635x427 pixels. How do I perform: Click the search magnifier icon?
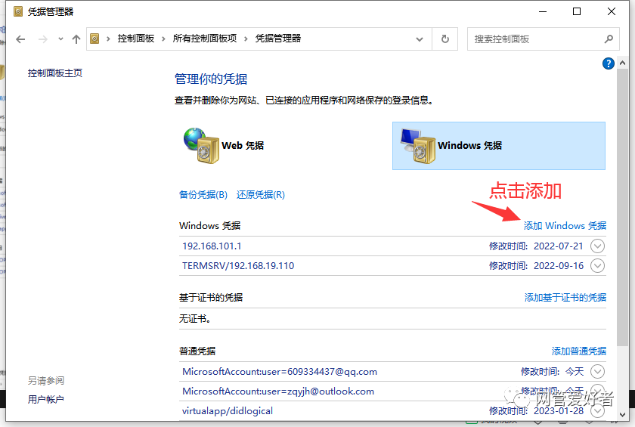pyautogui.click(x=609, y=39)
